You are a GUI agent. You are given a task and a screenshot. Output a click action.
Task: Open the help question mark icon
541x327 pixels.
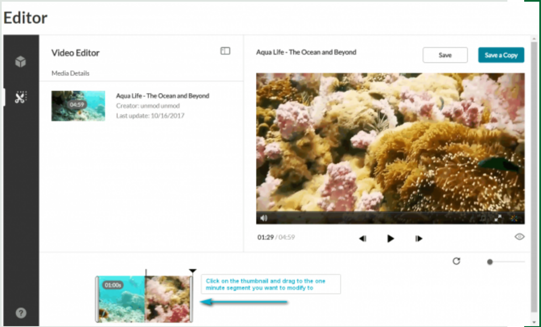coord(21,313)
